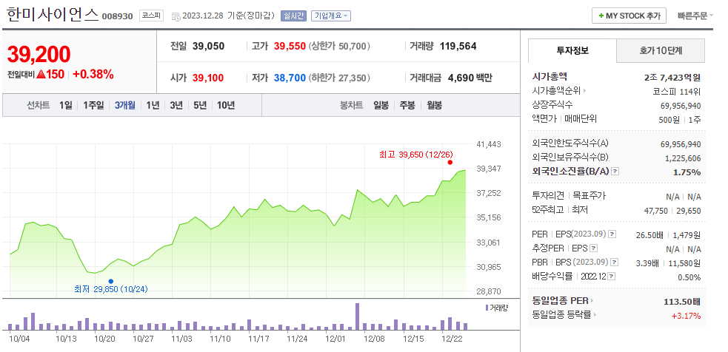728x352 pixels.
Task: Switch to the 호가10단계 tab
Action: pyautogui.click(x=661, y=50)
